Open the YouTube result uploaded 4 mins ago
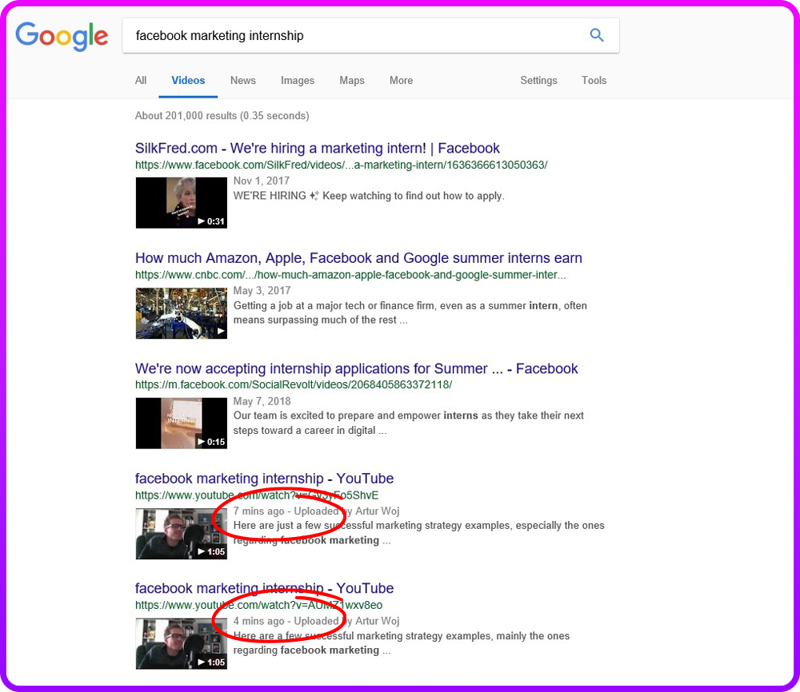The image size is (800, 692). [264, 588]
